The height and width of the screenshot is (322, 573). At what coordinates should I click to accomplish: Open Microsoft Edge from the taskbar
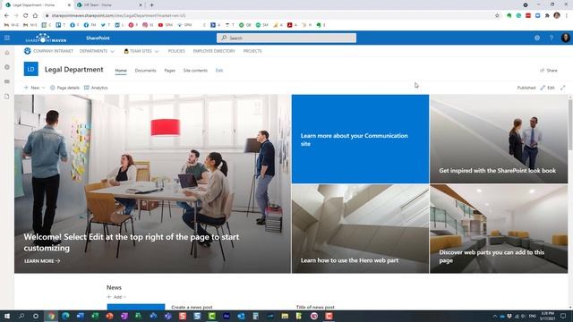coord(65,316)
